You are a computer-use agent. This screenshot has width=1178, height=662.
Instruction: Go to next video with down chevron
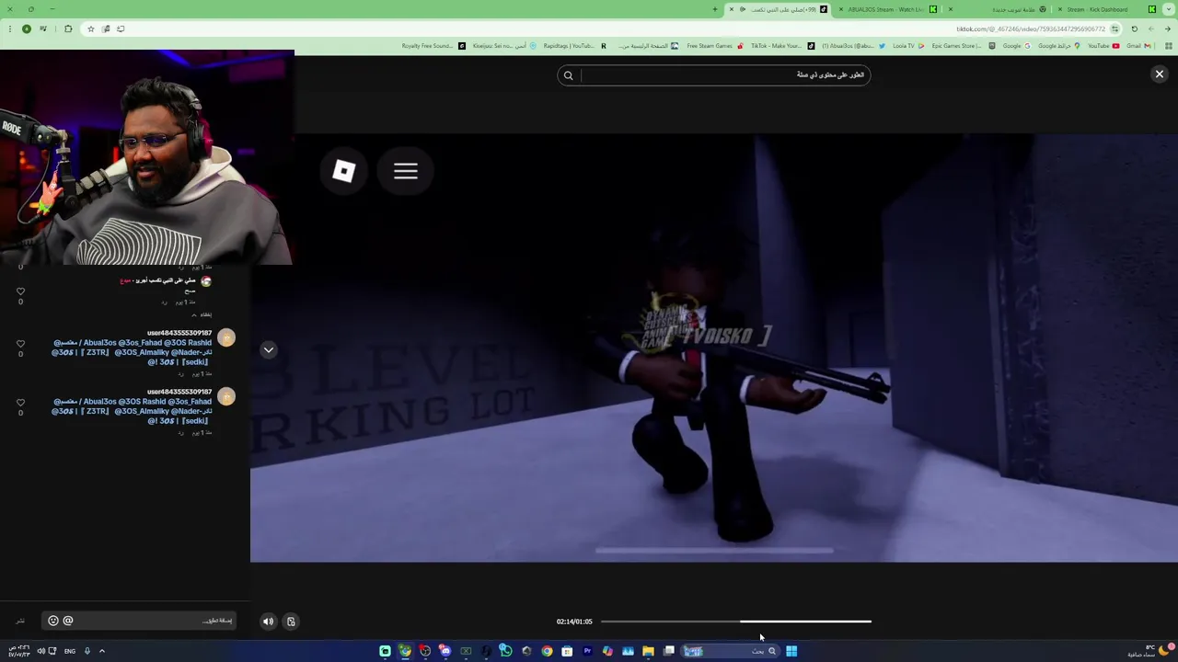point(269,349)
